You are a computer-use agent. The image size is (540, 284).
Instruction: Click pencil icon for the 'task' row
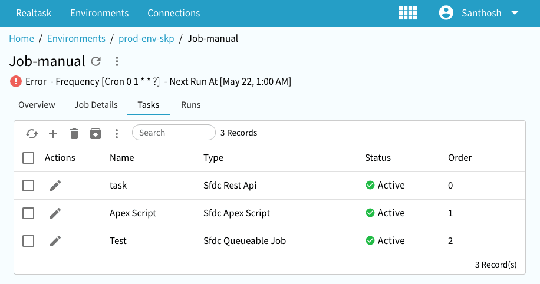pos(55,186)
